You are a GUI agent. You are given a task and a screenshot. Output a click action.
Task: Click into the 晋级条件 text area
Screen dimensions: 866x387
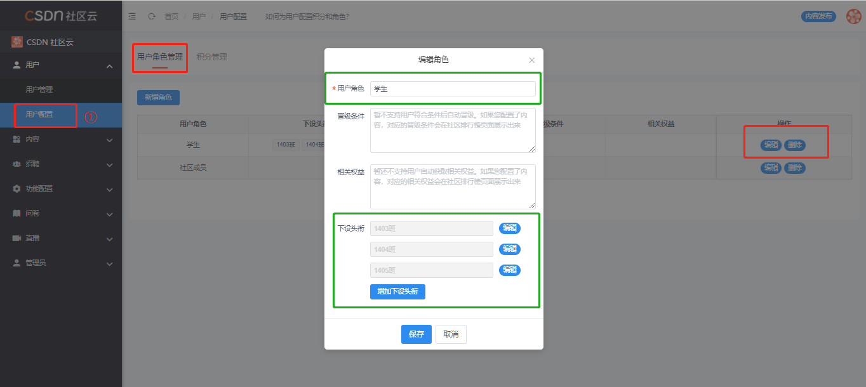(453, 130)
